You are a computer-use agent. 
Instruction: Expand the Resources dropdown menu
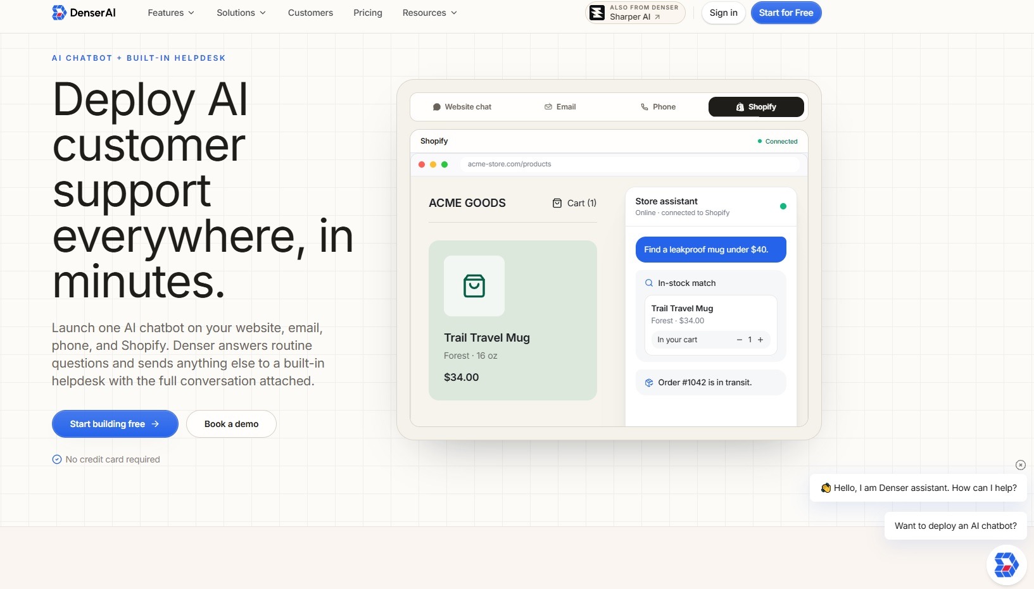coord(430,13)
